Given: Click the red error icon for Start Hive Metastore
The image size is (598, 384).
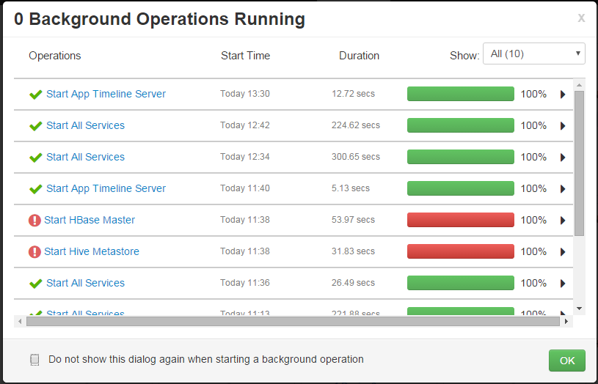Looking at the screenshot, I should click(x=34, y=252).
